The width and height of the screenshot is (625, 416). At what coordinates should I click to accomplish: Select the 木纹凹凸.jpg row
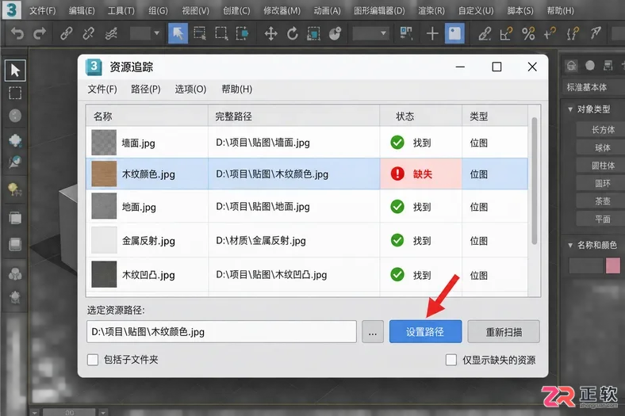coord(307,275)
